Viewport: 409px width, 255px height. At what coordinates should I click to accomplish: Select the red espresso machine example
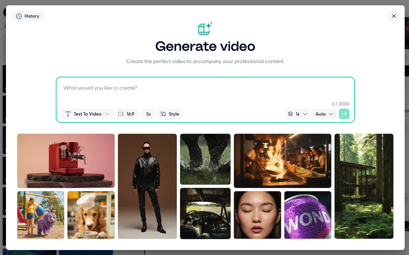[x=66, y=161]
